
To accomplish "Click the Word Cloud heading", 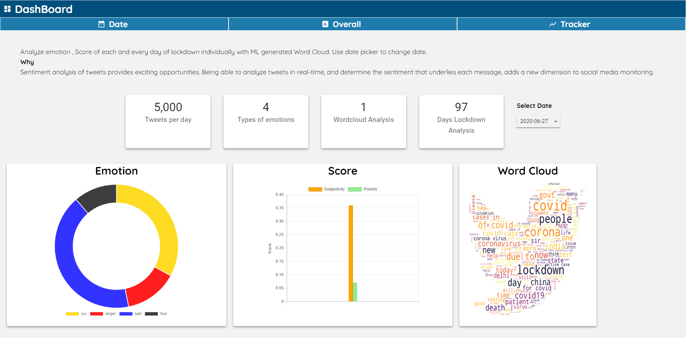I will coord(528,171).
